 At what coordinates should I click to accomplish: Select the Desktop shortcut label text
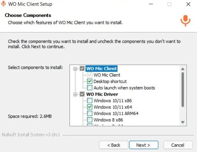[110, 81]
